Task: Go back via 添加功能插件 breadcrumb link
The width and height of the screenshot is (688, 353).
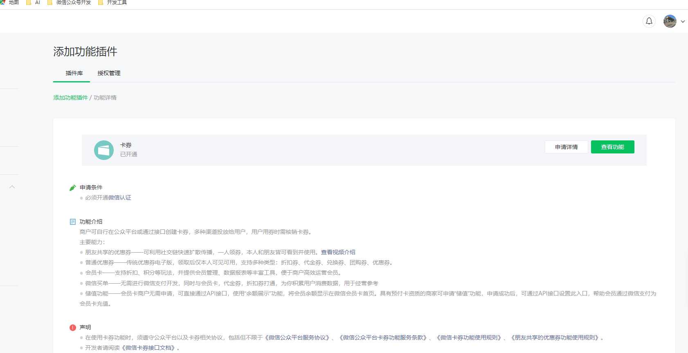Action: 70,98
